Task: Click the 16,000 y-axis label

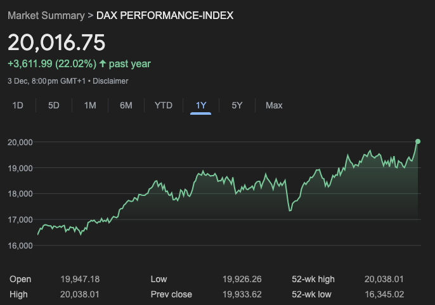Action: pos(20,245)
